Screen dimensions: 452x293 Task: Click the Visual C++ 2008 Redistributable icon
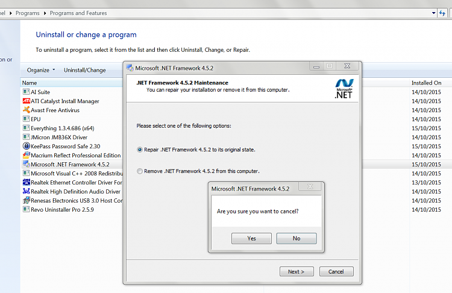pos(27,173)
